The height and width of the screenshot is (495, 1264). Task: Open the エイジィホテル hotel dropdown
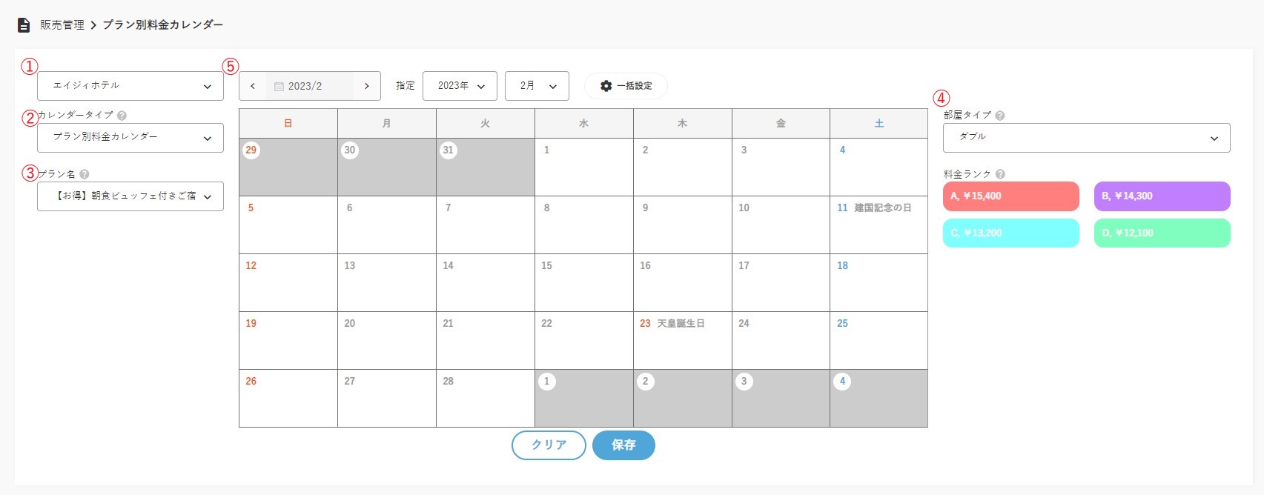(130, 86)
